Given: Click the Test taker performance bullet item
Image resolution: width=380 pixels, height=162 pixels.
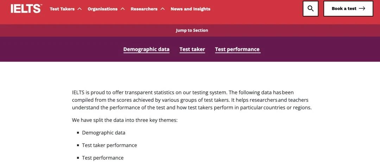Looking at the screenshot, I should click(109, 145).
